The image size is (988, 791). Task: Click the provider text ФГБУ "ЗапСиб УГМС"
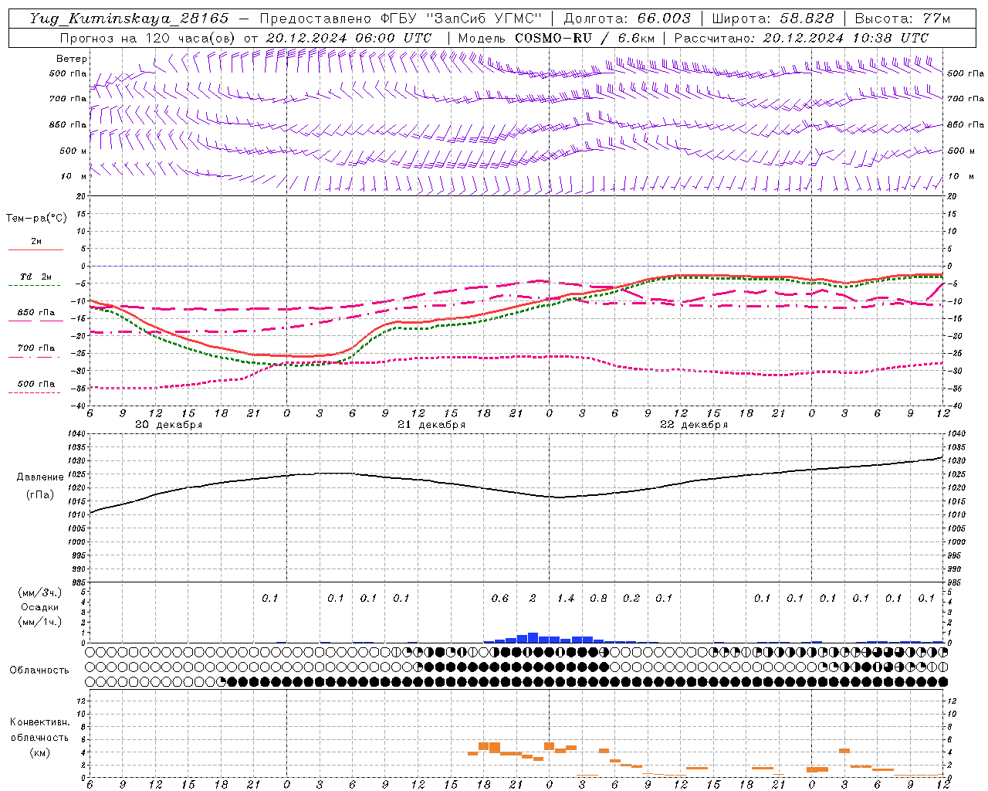coord(461,19)
